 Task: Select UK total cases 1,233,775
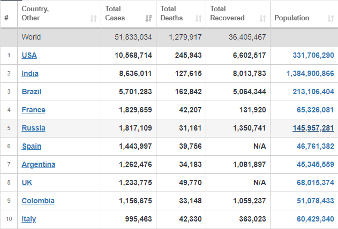click(x=136, y=183)
